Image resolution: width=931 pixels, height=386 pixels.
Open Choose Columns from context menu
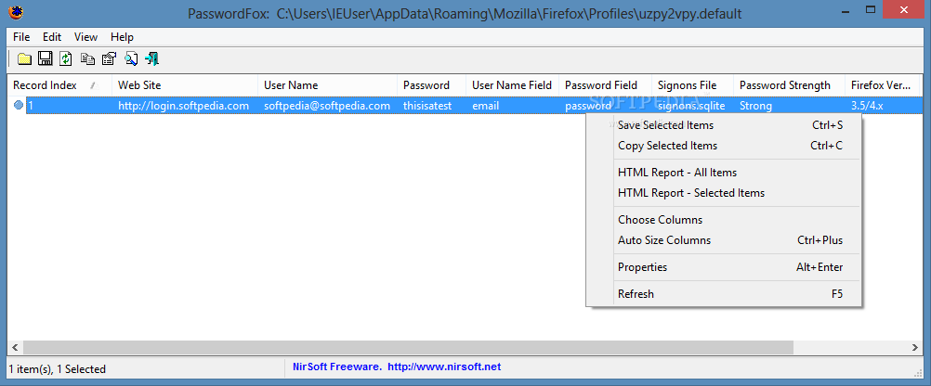[x=724, y=219]
